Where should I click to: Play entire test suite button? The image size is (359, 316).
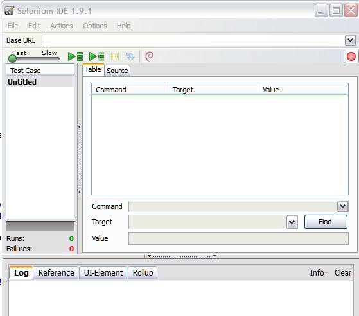coord(75,56)
